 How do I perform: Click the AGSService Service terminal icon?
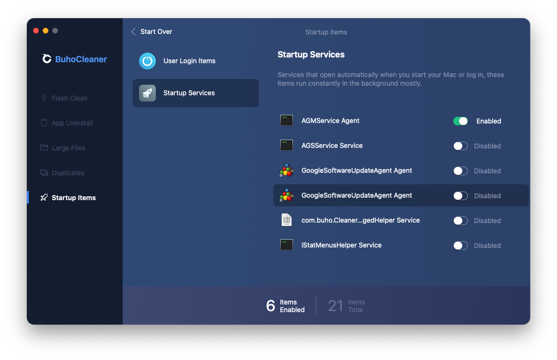point(286,146)
